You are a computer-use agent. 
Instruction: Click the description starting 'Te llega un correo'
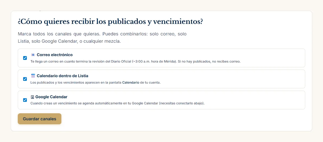click(135, 61)
